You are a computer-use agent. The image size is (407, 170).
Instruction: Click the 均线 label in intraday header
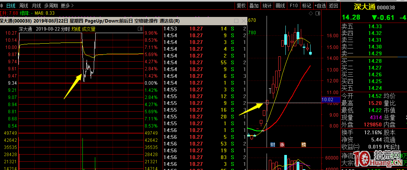click(76, 29)
